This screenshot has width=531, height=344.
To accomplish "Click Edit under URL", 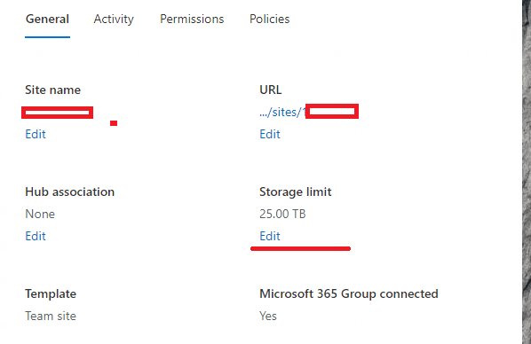I will pyautogui.click(x=270, y=134).
